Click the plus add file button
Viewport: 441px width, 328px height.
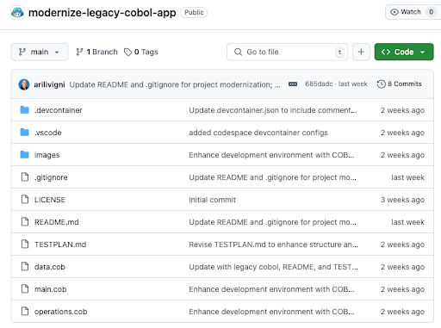tap(361, 52)
